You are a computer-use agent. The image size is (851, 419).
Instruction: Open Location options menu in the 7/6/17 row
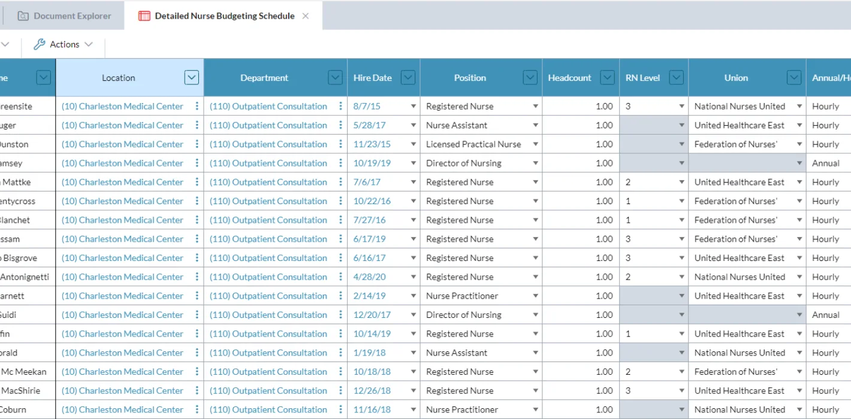tap(197, 182)
